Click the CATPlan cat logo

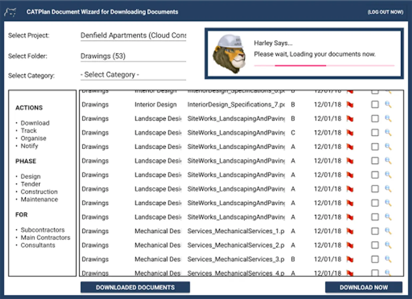pos(10,12)
